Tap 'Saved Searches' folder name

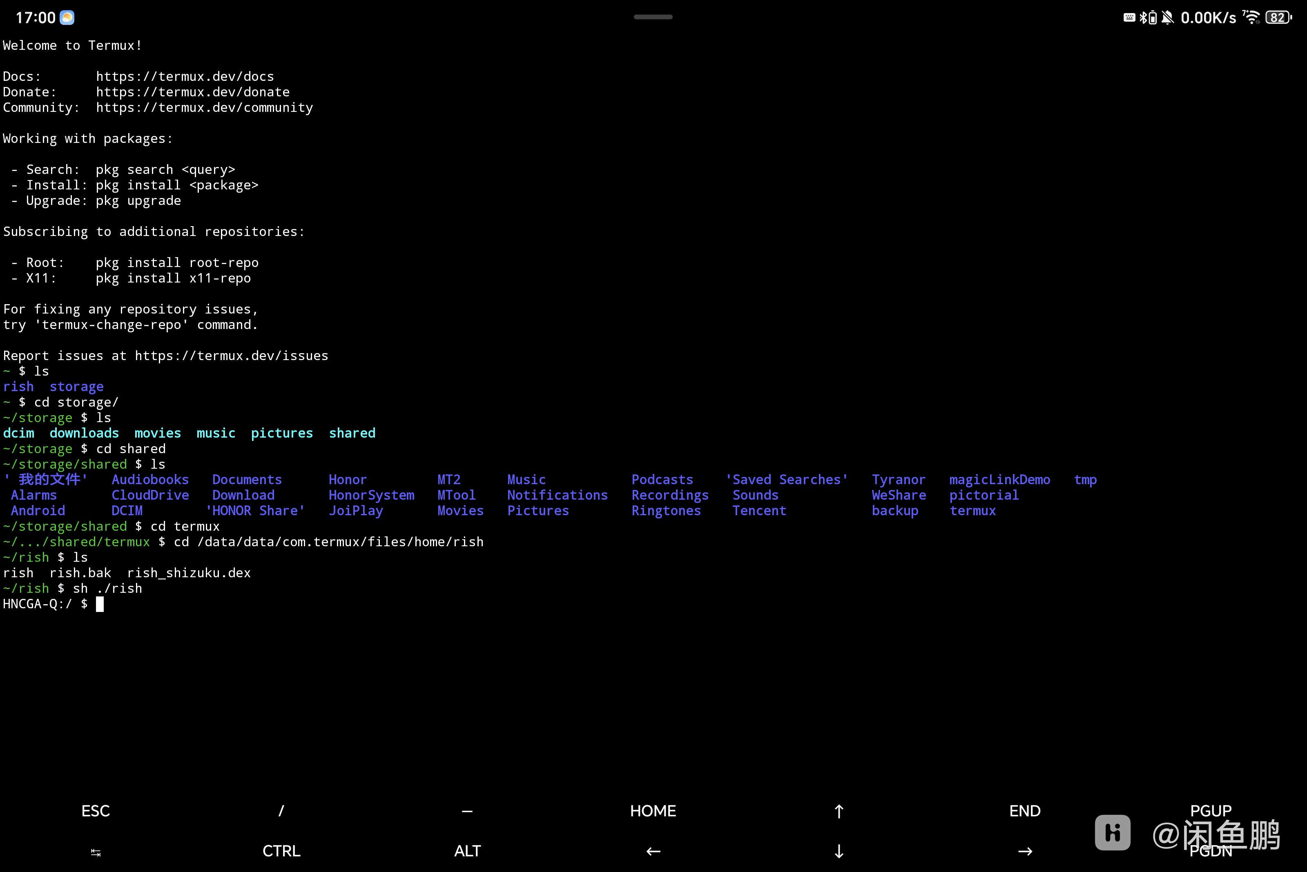coord(786,479)
